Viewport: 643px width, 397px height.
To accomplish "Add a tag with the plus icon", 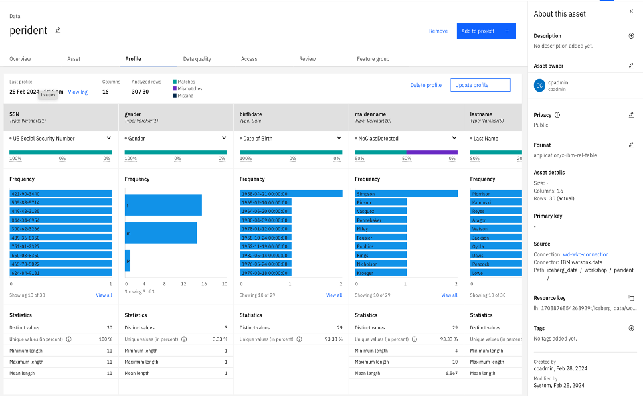I will click(x=631, y=328).
